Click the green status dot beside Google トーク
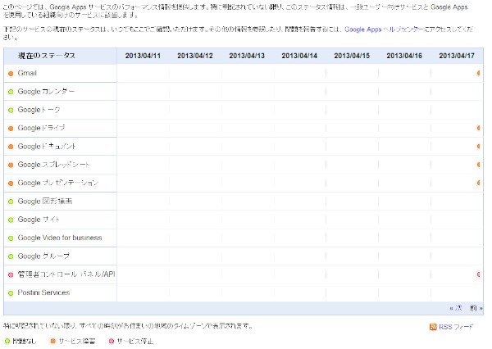This screenshot has height=349, width=492. click(11, 110)
